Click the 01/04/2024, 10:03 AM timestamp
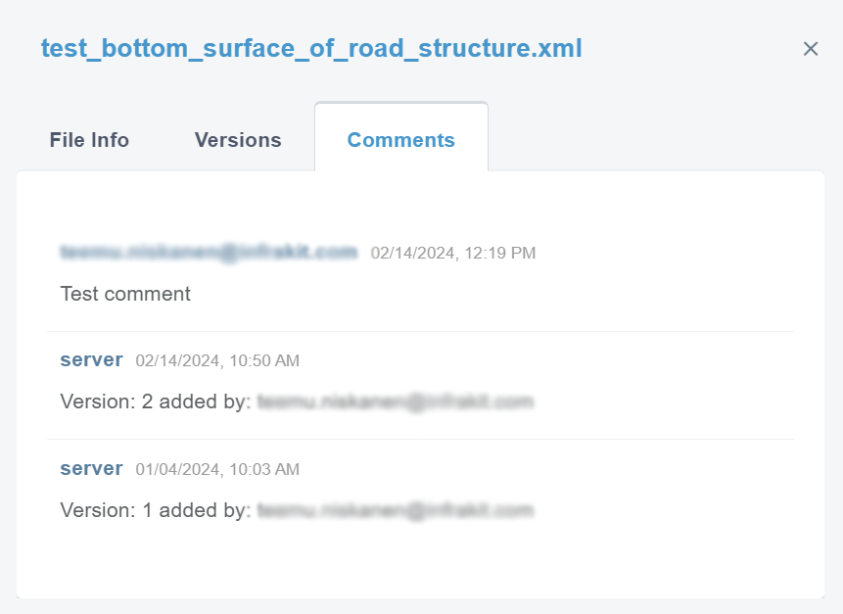Image resolution: width=843 pixels, height=614 pixels. (x=217, y=469)
